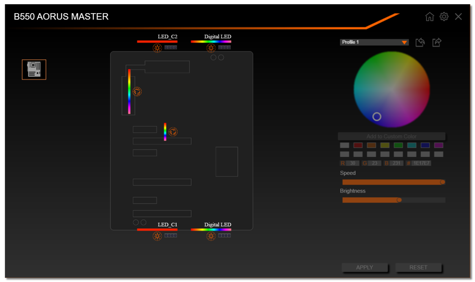This screenshot has width=475, height=282.
Task: Click the hex color field 1E17E7
Action: 421,163
